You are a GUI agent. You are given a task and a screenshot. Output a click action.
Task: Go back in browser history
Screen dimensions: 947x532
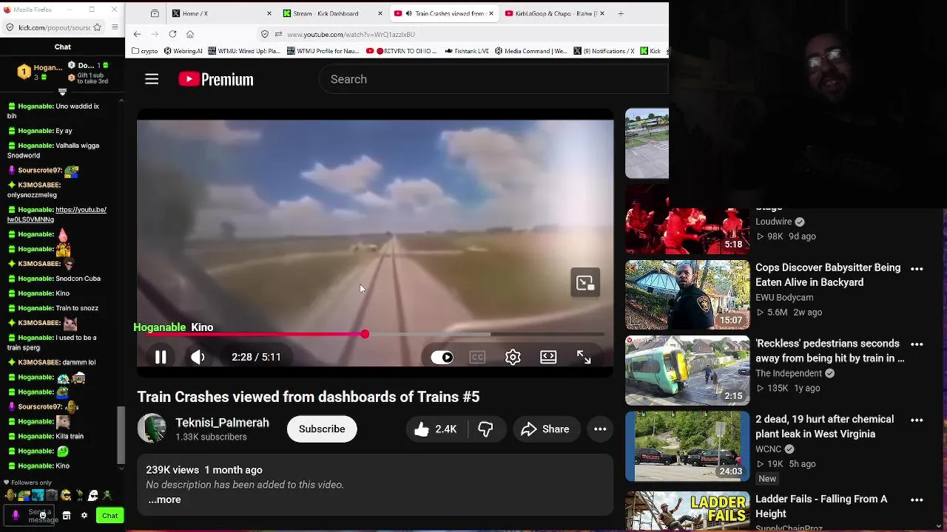(x=137, y=34)
